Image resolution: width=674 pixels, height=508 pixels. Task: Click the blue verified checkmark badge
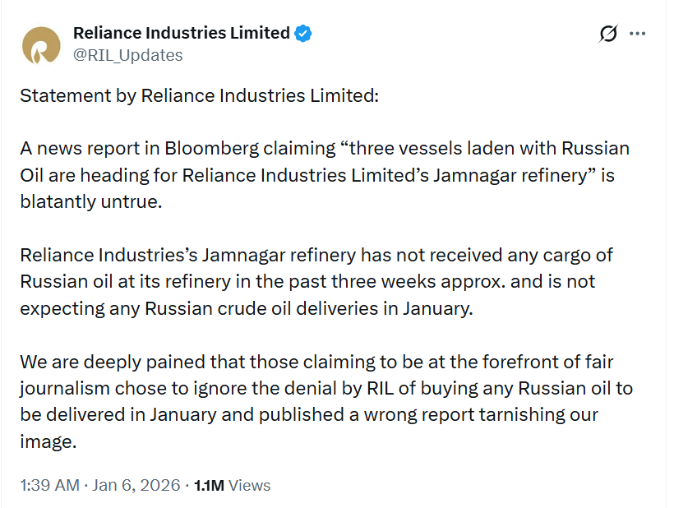[303, 34]
